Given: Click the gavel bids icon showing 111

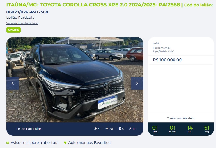Looking at the screenshot, I should coord(130,128).
